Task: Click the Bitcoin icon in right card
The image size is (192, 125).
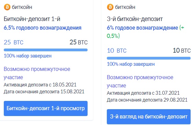Action: click(110, 7)
